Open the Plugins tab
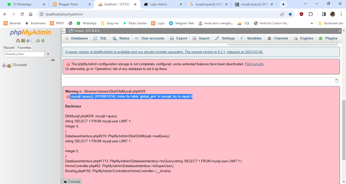Image resolution: width=346 pixels, height=184 pixels. point(328,38)
